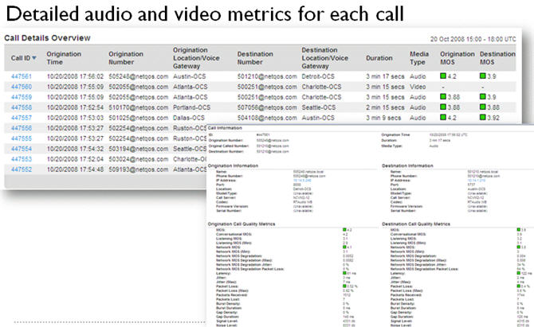Open call ID 447557 link

coord(22,118)
